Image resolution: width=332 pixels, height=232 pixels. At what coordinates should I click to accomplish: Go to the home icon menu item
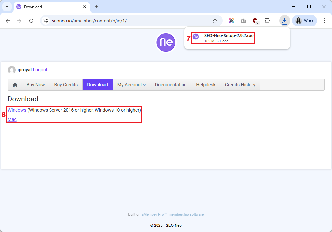point(15,85)
